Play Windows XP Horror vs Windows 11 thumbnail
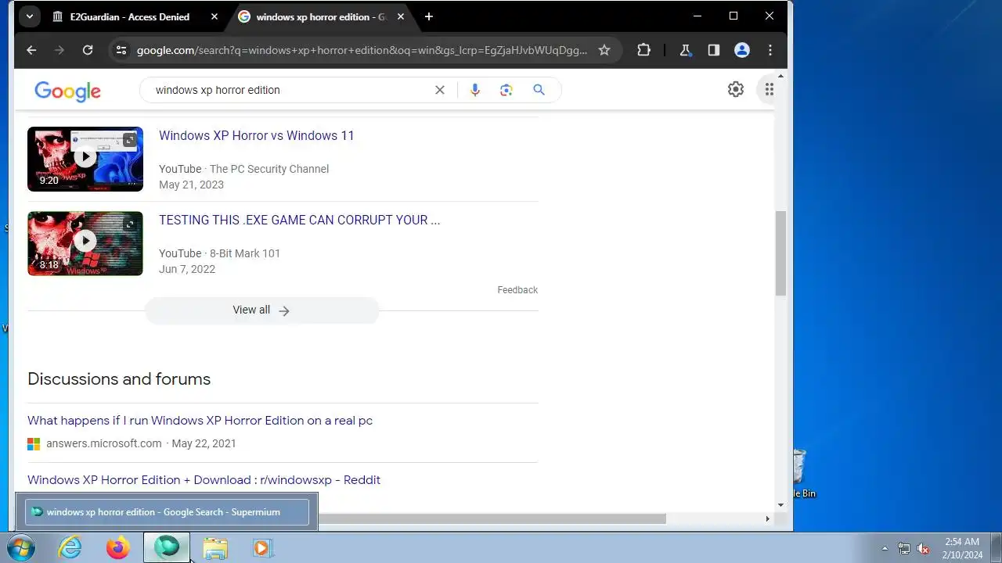Screen dimensions: 1002x563 point(85,159)
